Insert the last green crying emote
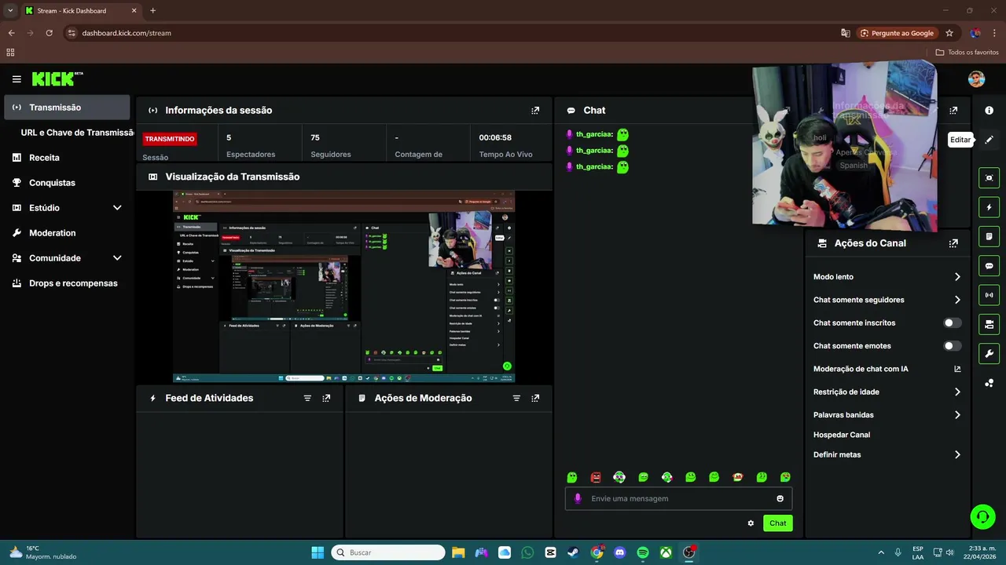This screenshot has height=565, width=1006. (x=785, y=477)
